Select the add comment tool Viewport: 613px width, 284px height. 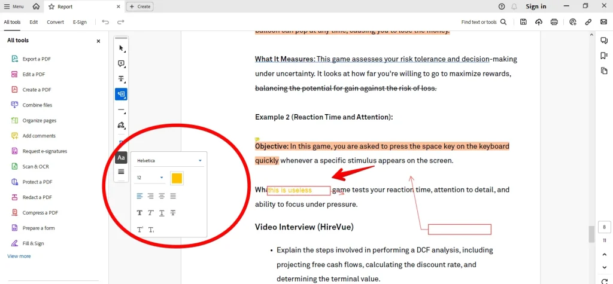click(x=121, y=63)
